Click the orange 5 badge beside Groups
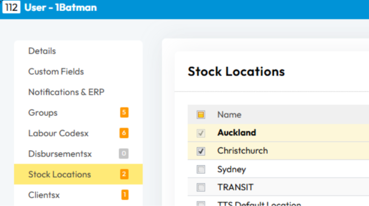 (124, 113)
